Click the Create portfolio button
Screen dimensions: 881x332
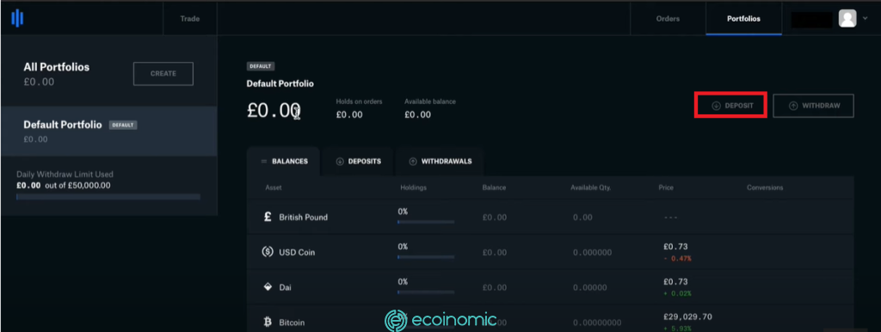tap(163, 74)
